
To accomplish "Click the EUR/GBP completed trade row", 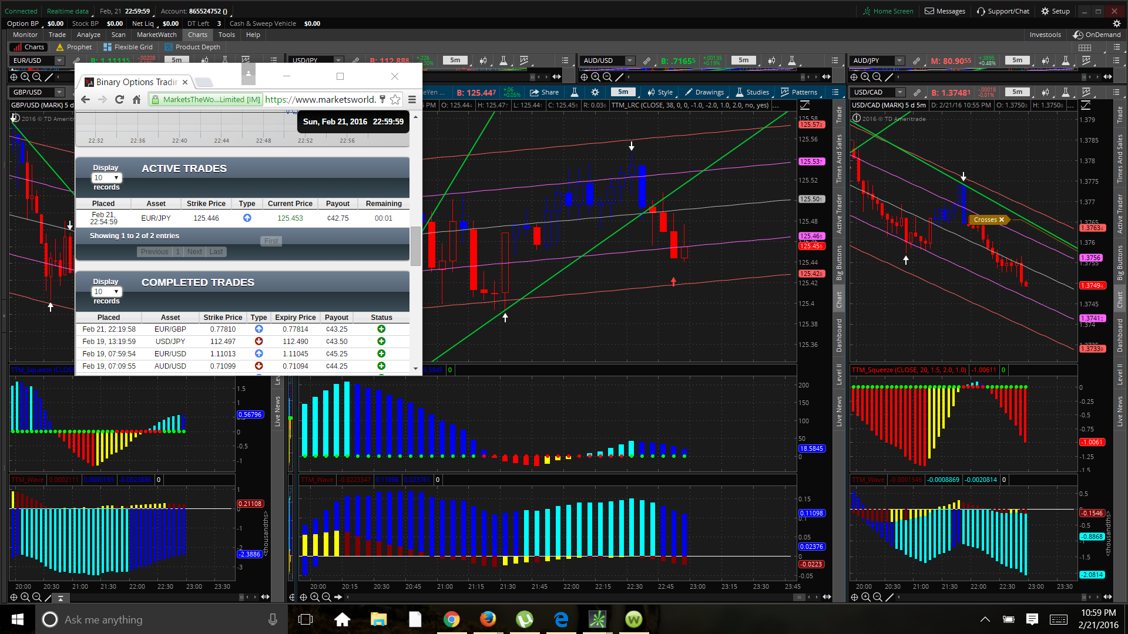I will (x=243, y=329).
